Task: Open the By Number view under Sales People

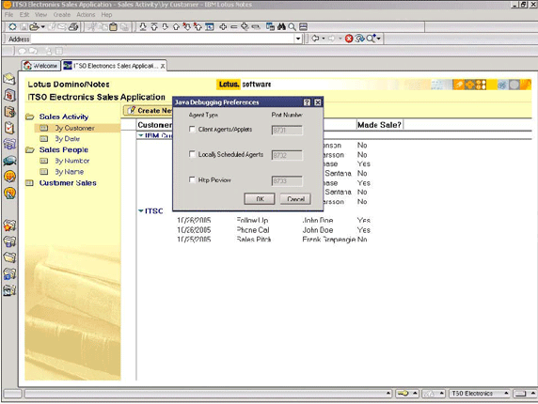Action: pos(72,161)
